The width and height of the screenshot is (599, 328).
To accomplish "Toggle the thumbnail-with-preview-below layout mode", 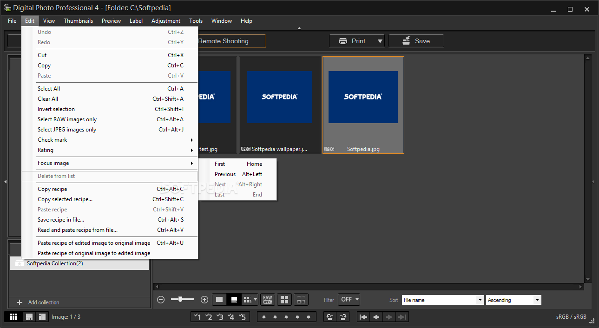I will [x=29, y=317].
